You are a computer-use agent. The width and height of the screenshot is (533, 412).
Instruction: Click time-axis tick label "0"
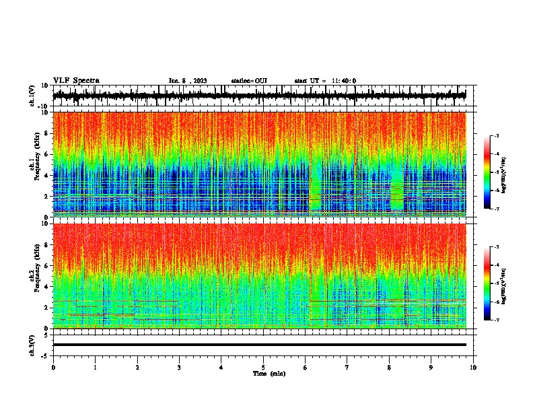click(x=53, y=368)
